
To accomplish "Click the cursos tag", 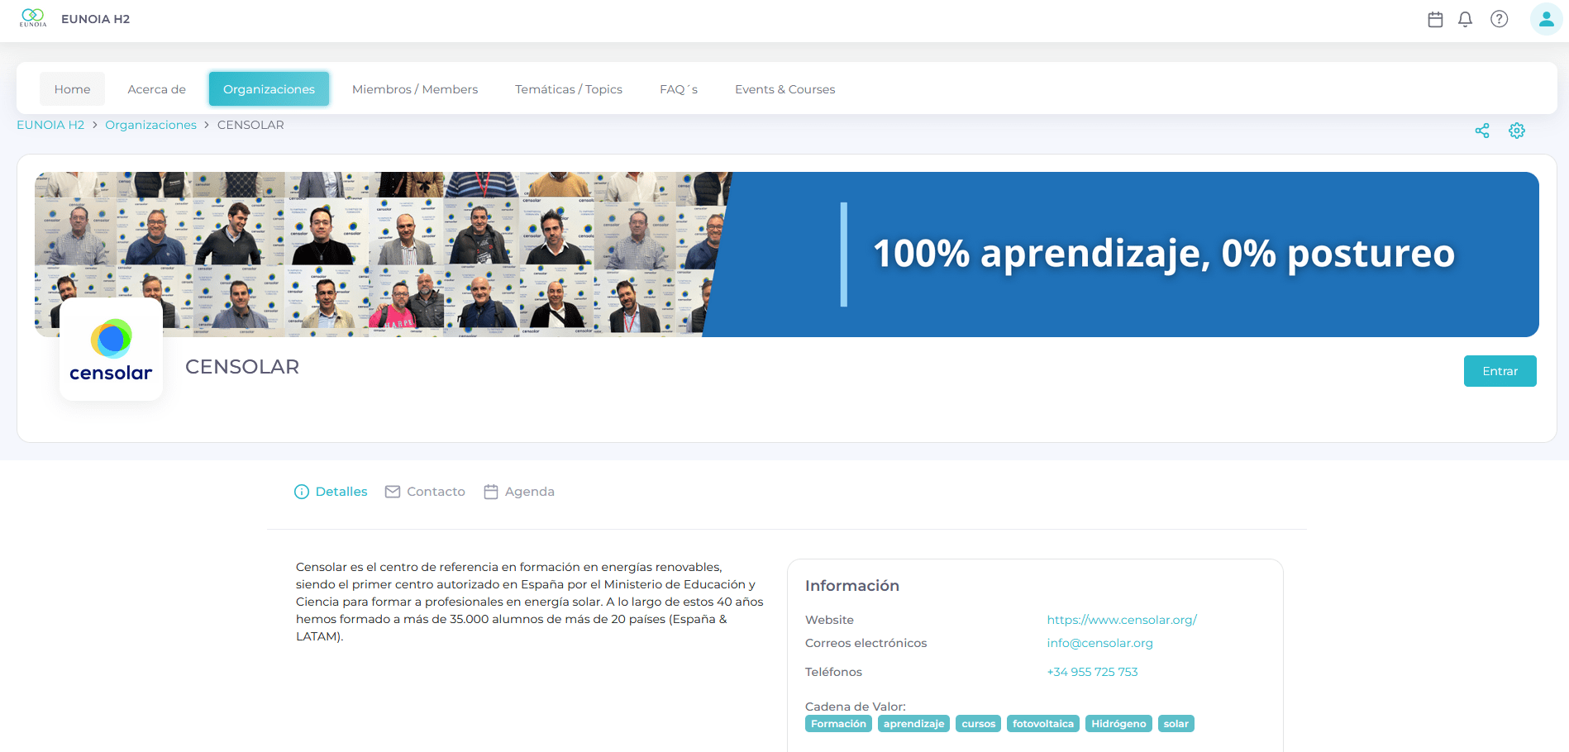I will click(x=979, y=724).
